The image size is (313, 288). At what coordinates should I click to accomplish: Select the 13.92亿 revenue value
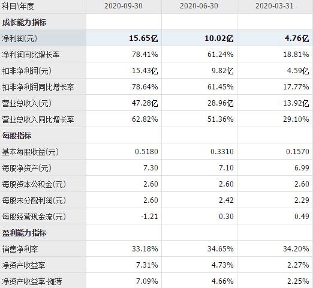coord(296,103)
